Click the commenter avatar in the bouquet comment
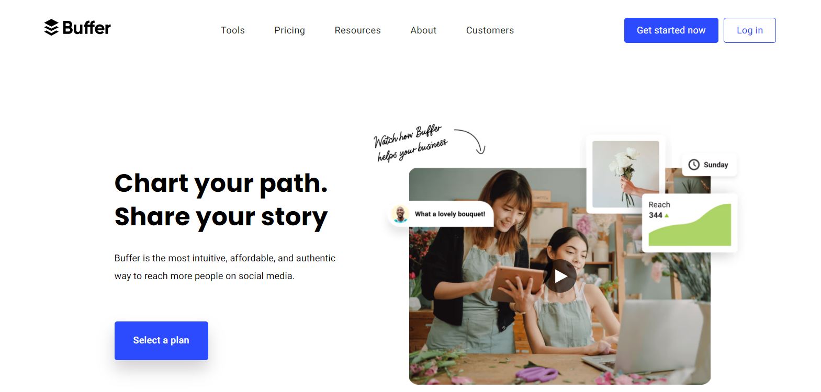 pos(401,214)
